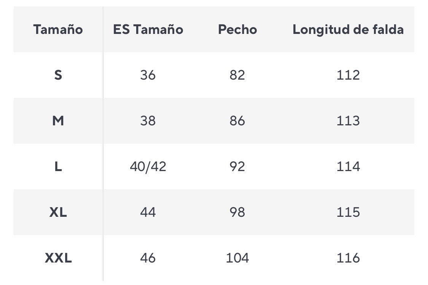Click skirt length value 112

[x=348, y=75]
